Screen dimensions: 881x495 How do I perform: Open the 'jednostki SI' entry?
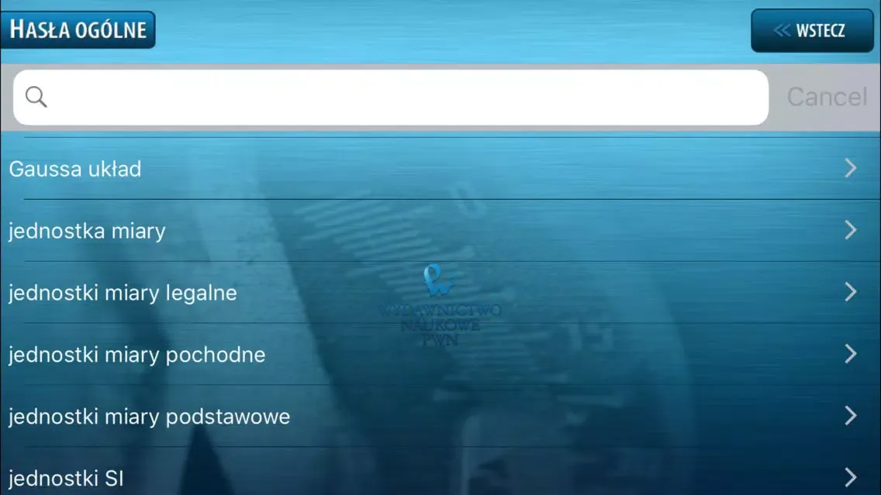(440, 472)
